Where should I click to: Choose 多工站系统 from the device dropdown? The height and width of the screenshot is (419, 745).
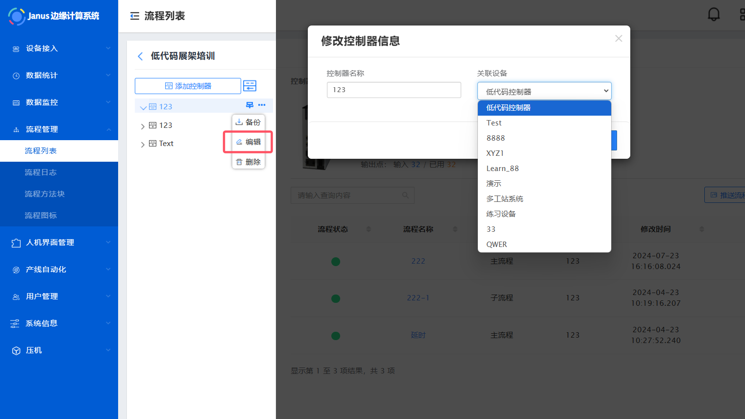tap(504, 198)
